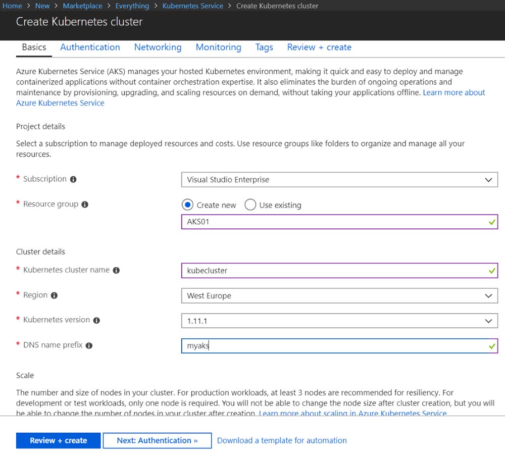This screenshot has height=457, width=505.
Task: Click the Kubernetes cluster name input field
Action: pyautogui.click(x=333, y=270)
